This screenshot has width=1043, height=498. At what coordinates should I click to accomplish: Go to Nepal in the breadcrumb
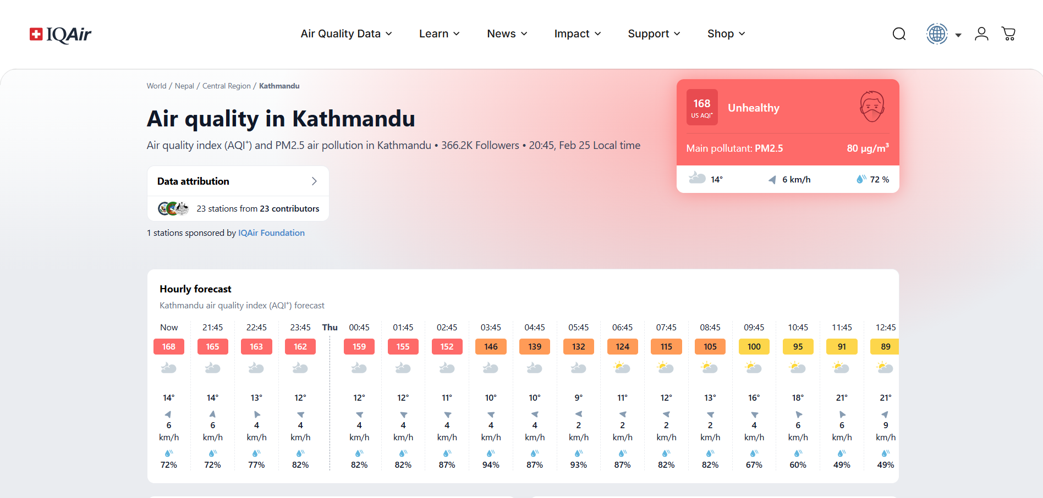[x=184, y=86]
